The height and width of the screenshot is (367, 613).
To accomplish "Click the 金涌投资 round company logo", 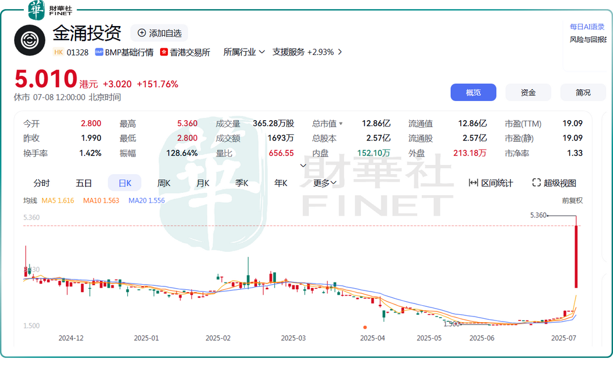I will pyautogui.click(x=30, y=40).
